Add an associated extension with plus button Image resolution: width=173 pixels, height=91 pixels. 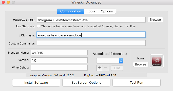click(100, 68)
